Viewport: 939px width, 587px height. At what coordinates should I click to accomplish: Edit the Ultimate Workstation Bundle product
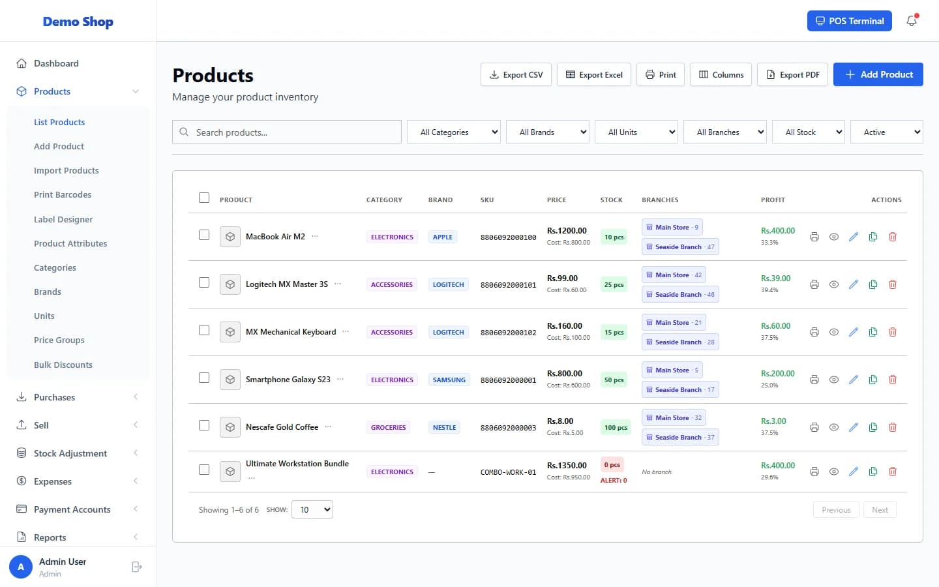[x=854, y=472]
